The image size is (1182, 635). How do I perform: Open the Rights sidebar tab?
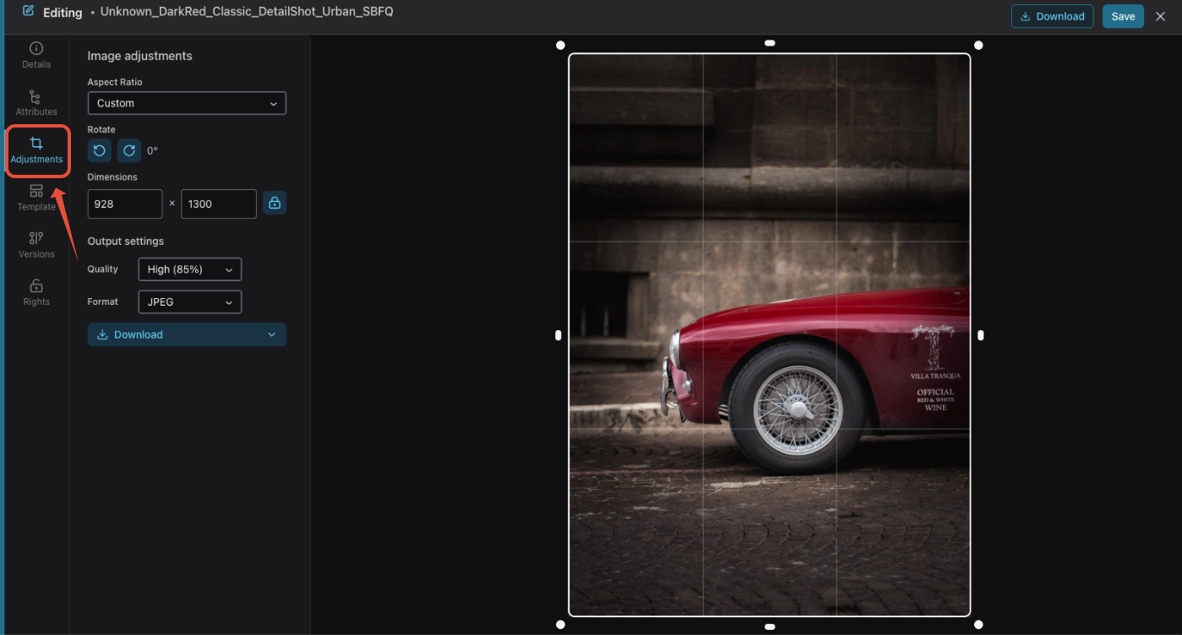pyautogui.click(x=36, y=292)
